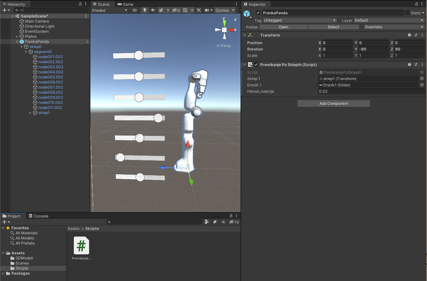Toggle scene audio with the speaker icon

(153, 10)
